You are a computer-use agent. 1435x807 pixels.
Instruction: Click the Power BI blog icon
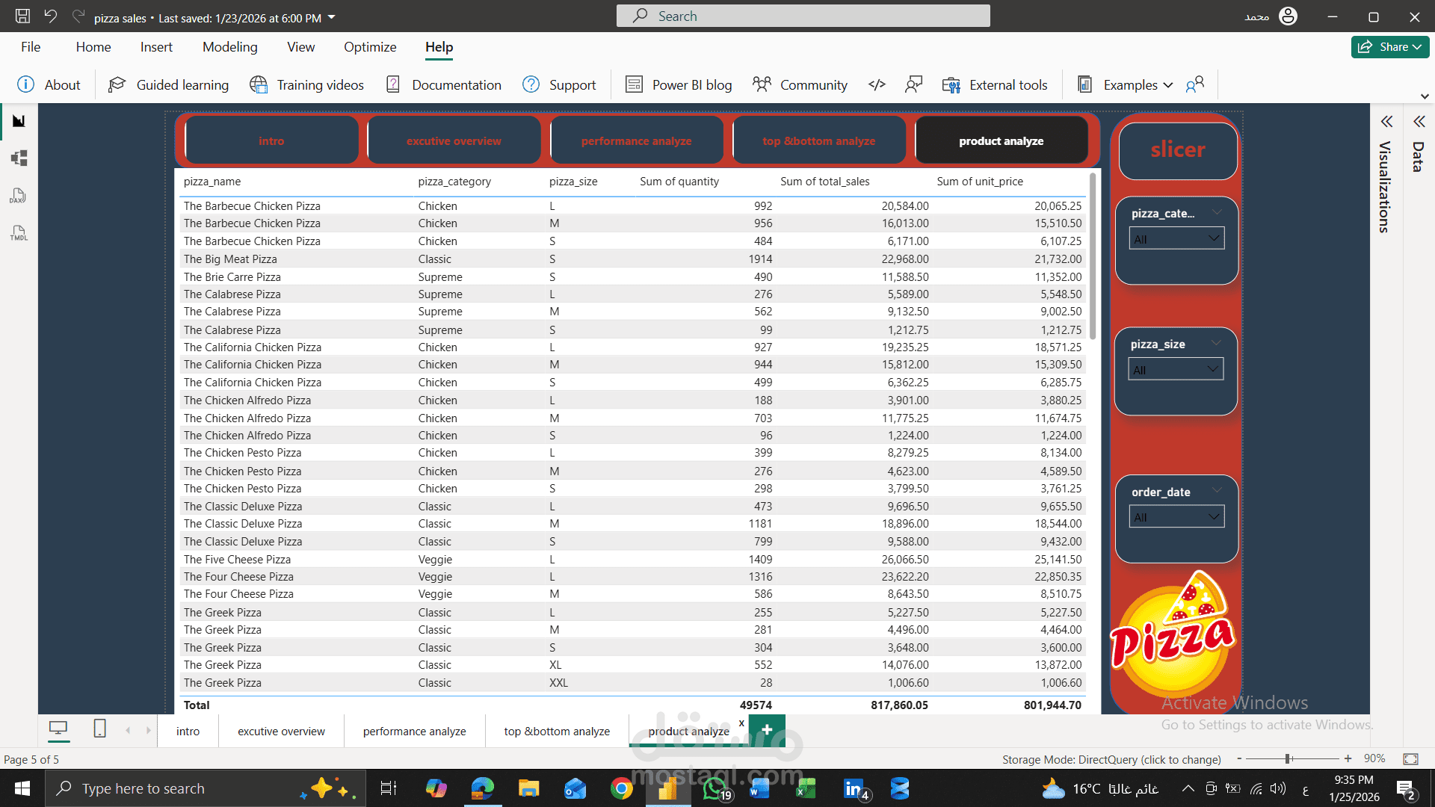coord(634,84)
